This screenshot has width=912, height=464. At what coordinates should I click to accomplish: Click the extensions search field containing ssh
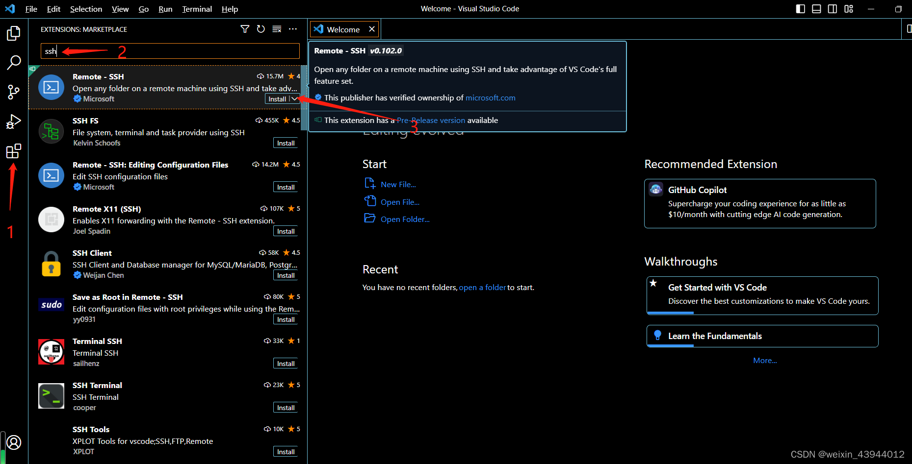pyautogui.click(x=170, y=51)
